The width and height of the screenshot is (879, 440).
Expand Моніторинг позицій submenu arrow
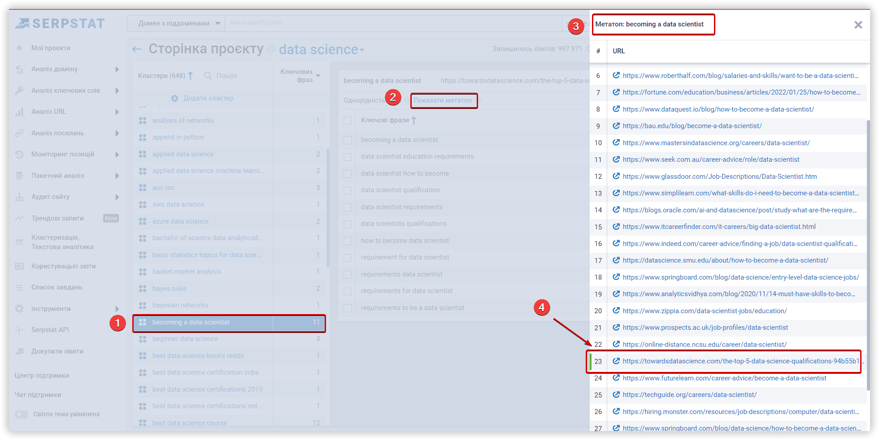[117, 154]
